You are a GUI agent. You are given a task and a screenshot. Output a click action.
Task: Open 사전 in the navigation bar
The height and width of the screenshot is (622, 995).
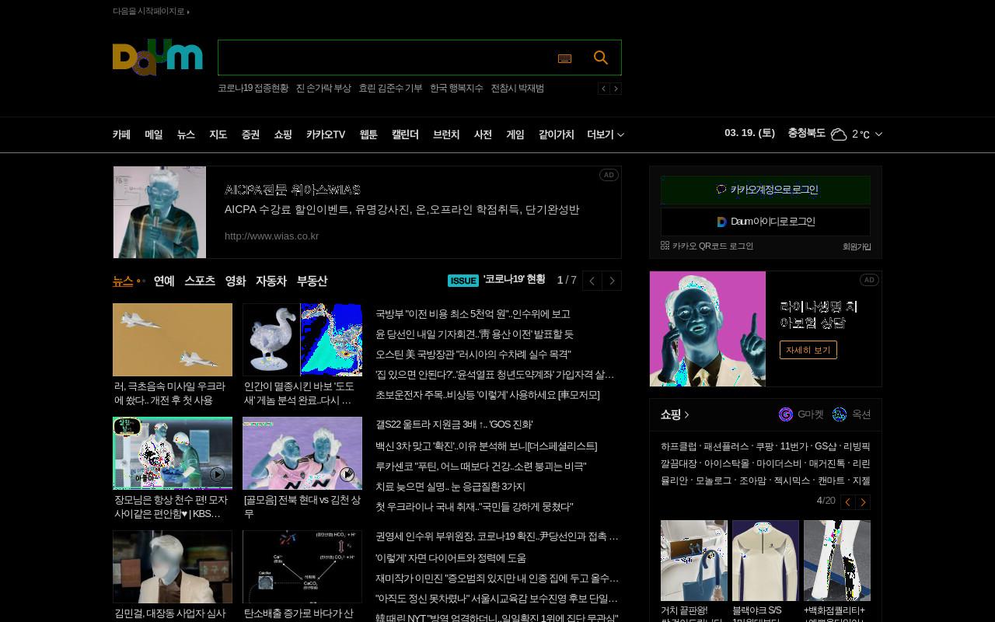tap(484, 135)
